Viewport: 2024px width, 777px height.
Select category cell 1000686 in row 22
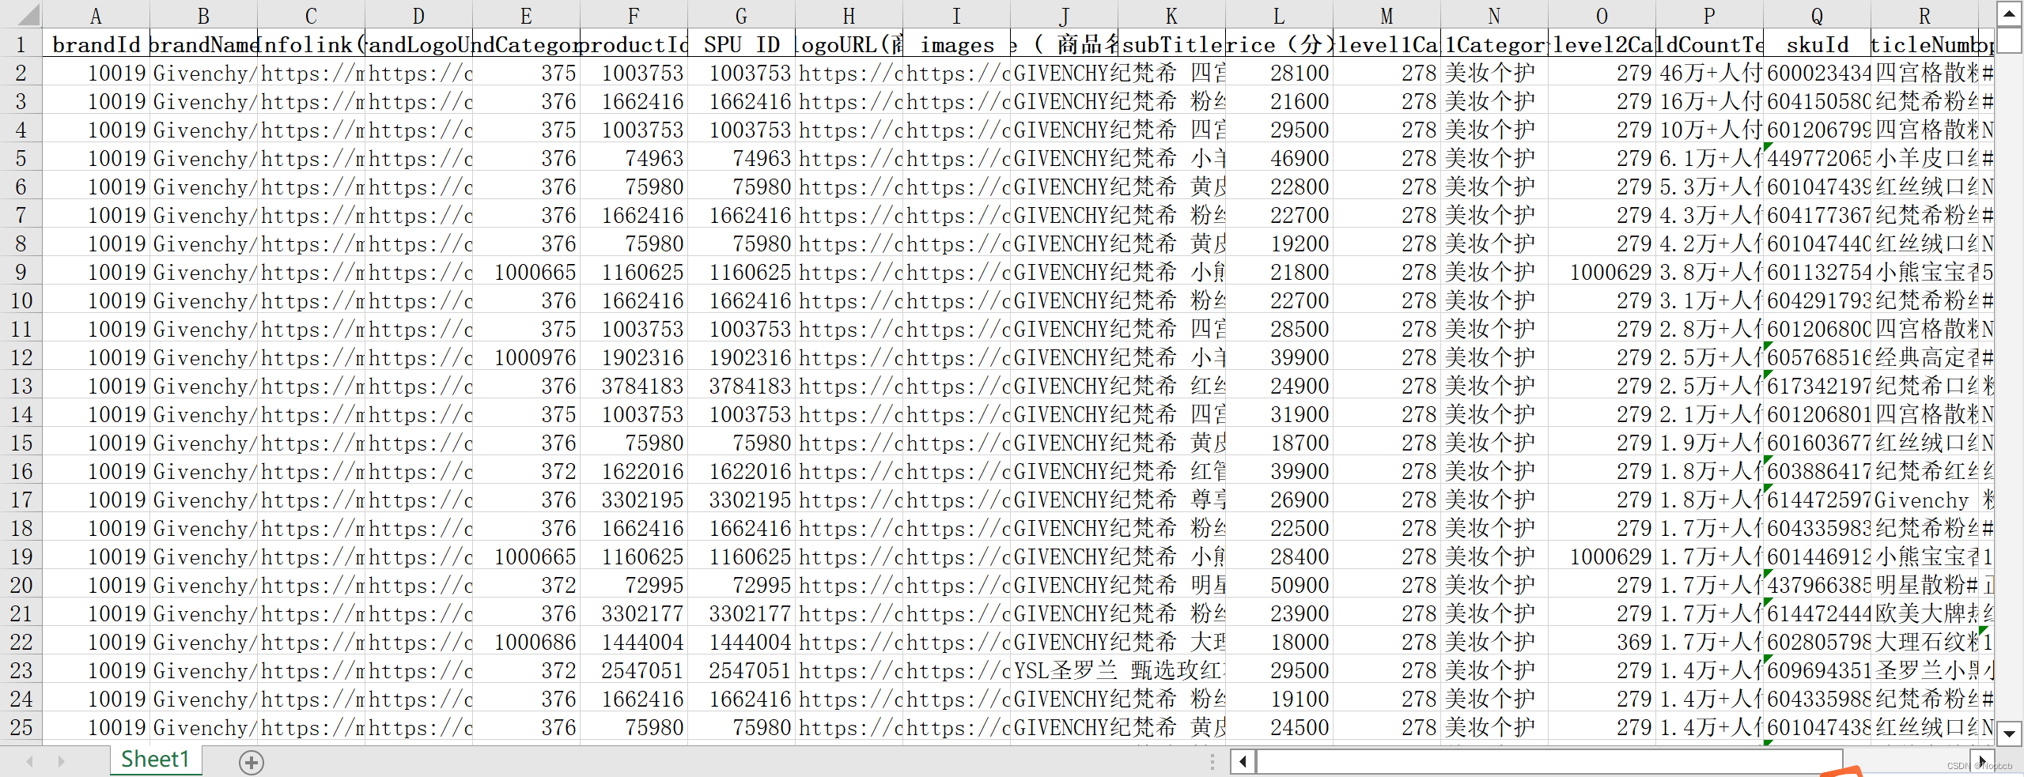point(526,642)
